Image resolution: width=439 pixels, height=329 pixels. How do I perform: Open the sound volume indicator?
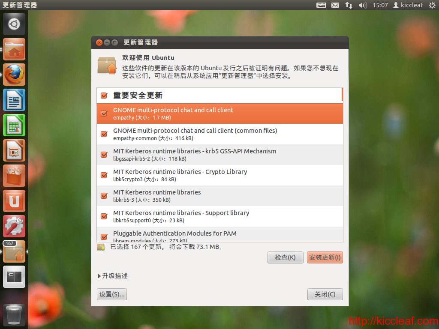point(363,5)
